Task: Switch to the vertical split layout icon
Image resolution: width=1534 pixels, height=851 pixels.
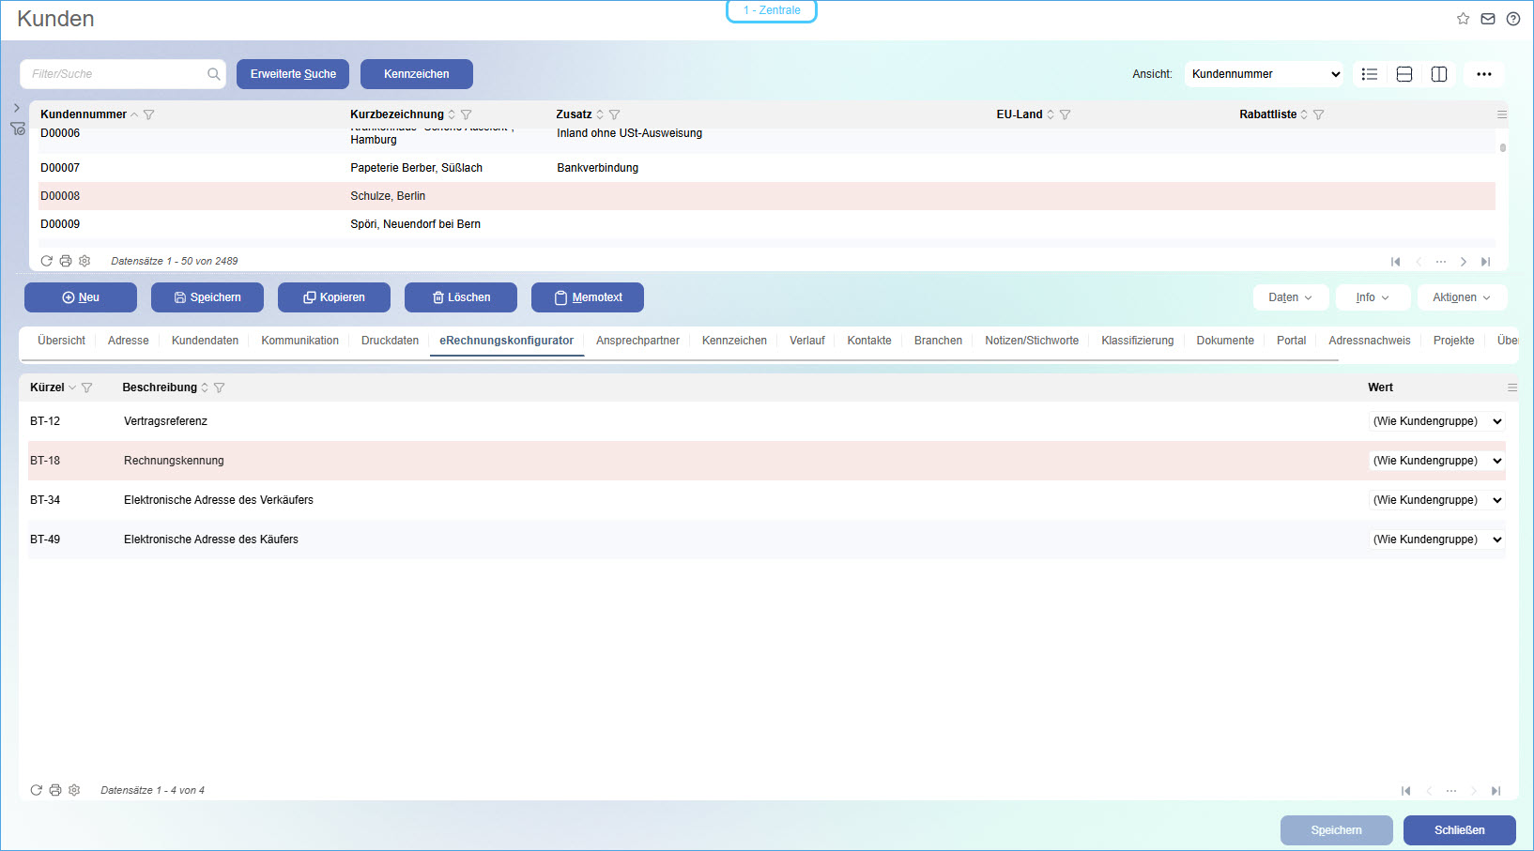Action: click(x=1439, y=74)
